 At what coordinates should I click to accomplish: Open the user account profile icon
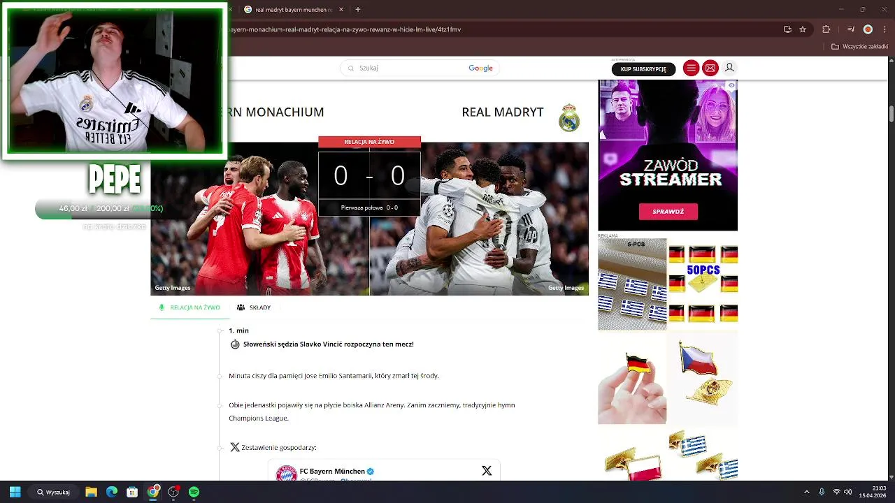tap(729, 68)
